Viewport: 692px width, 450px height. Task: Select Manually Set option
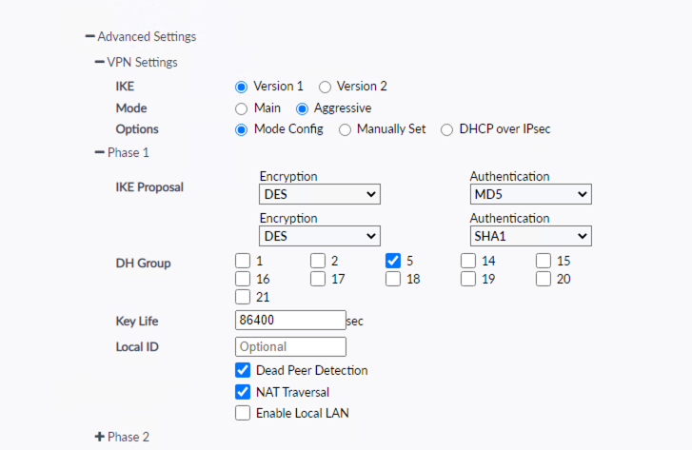point(345,129)
